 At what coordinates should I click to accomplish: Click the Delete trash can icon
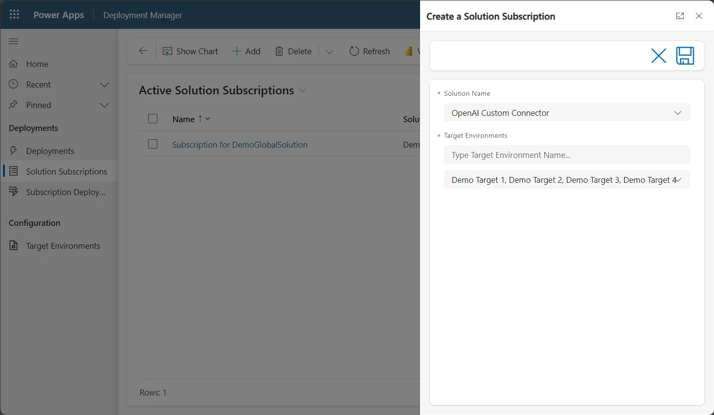(x=279, y=51)
